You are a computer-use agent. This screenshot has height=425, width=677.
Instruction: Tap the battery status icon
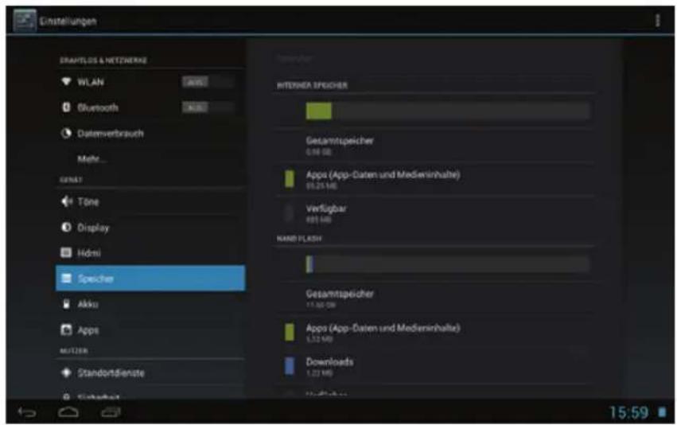pos(662,412)
